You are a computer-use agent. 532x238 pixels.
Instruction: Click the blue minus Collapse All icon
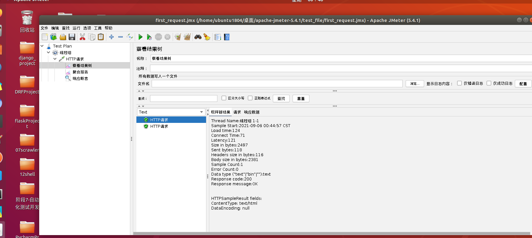pos(121,37)
